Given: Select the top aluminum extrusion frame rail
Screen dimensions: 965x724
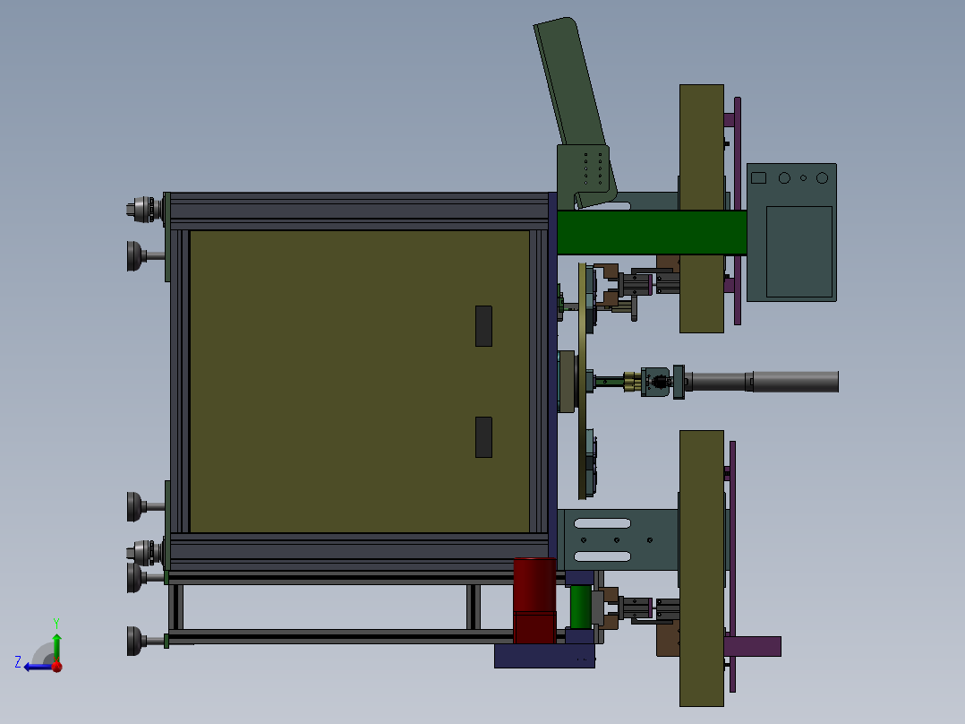Looking at the screenshot, I should [360, 211].
